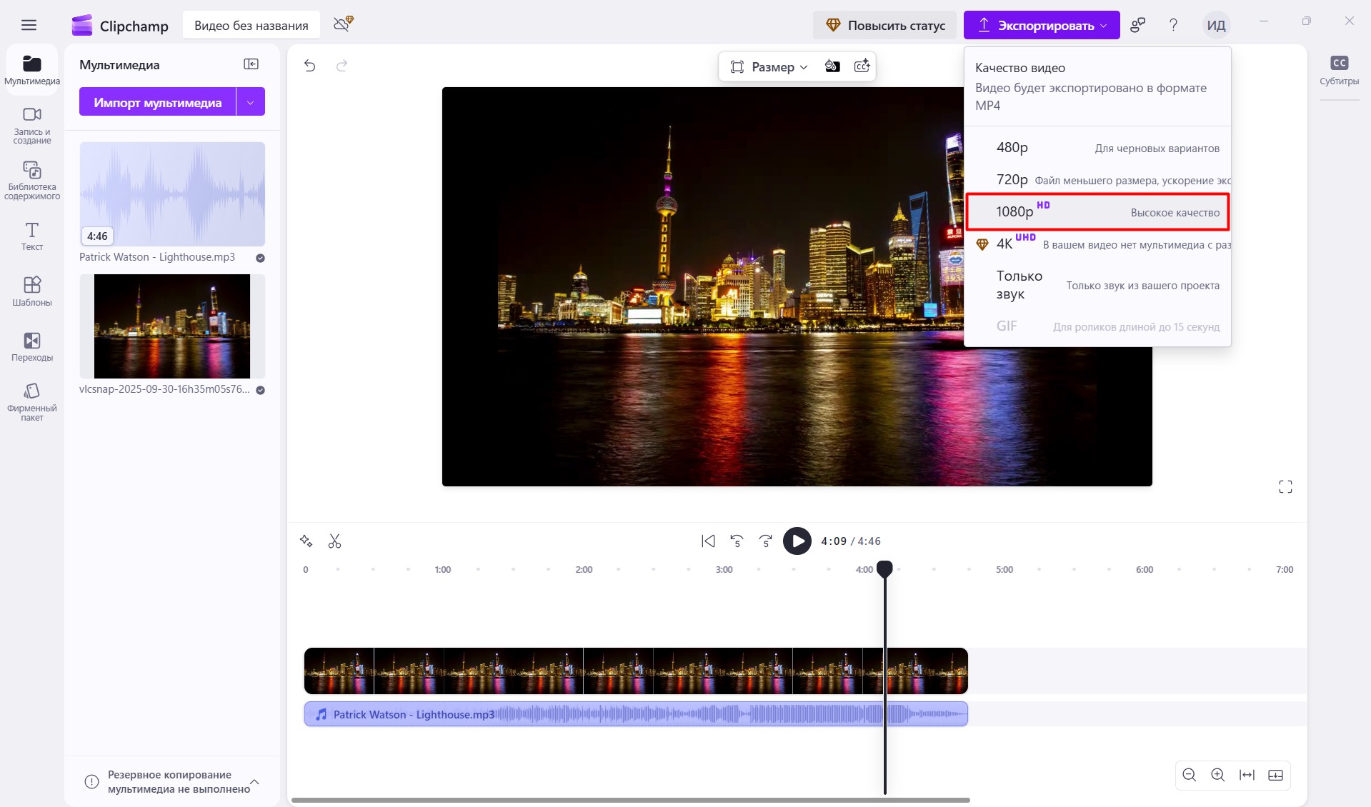This screenshot has height=807, width=1371.
Task: Select 1080p high quality export option
Action: (1097, 212)
